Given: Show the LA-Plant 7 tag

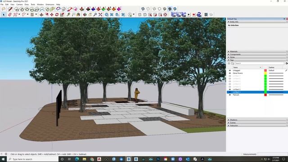Looking at the screenshot, I should click(x=230, y=76).
